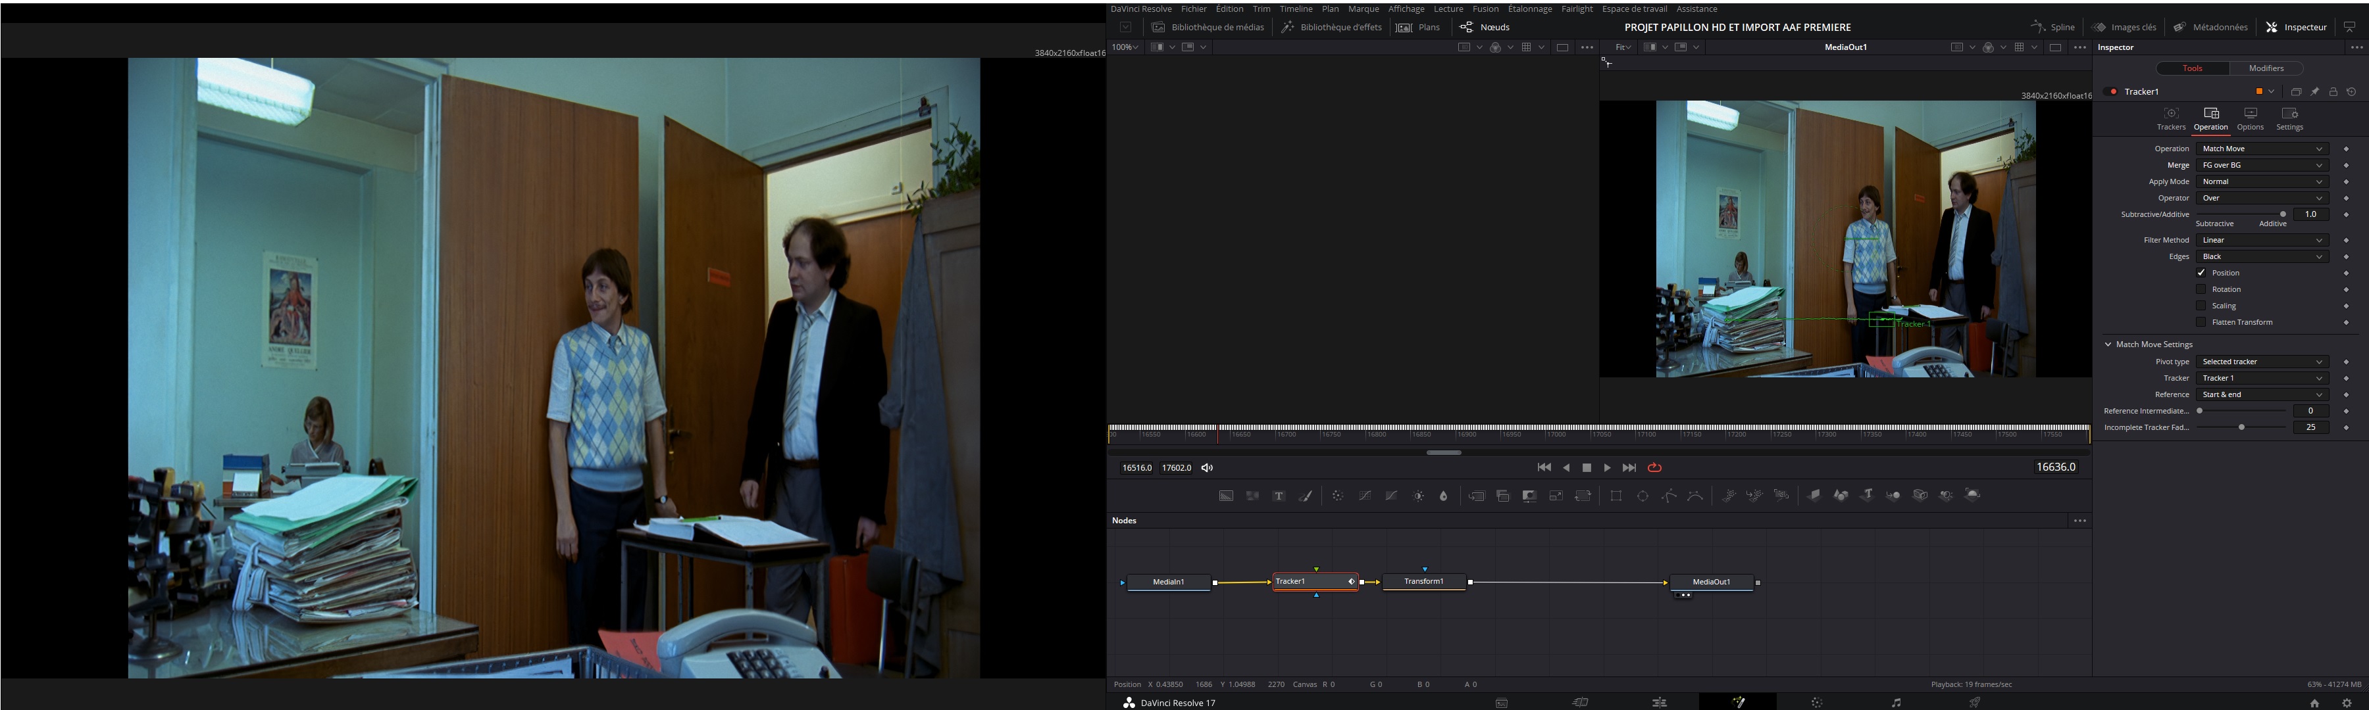Image resolution: width=2369 pixels, height=710 pixels.
Task: Enable the Scaling checkbox
Action: click(2202, 306)
